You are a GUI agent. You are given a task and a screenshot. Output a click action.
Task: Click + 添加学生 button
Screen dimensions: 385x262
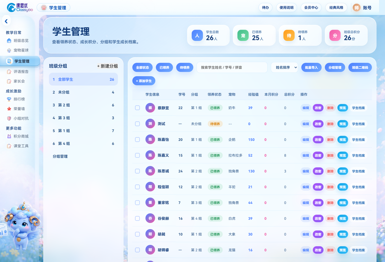(x=144, y=81)
